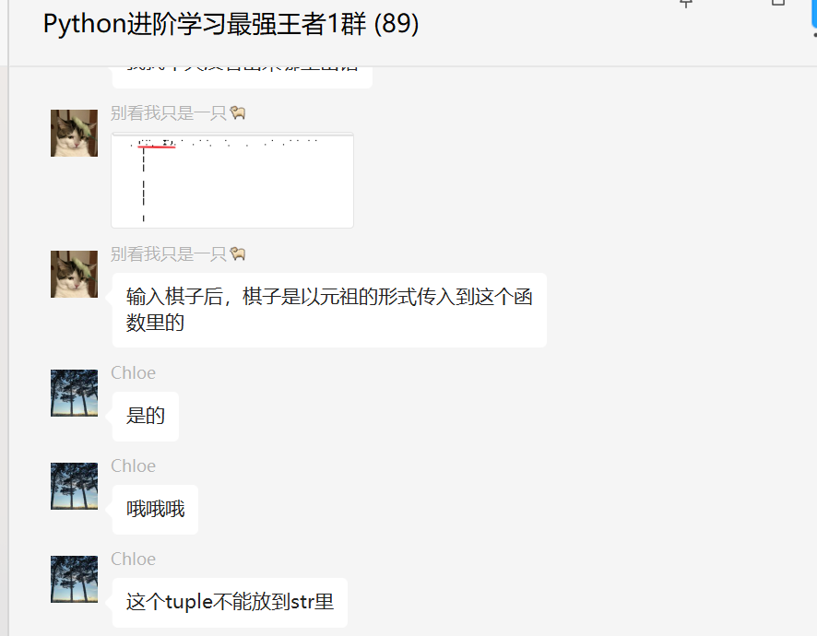817x636 pixels.
Task: Click the Chloe name above the tuple message
Action: [x=134, y=559]
